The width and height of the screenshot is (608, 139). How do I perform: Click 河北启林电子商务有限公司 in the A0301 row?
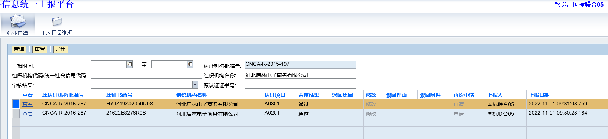click(207, 104)
